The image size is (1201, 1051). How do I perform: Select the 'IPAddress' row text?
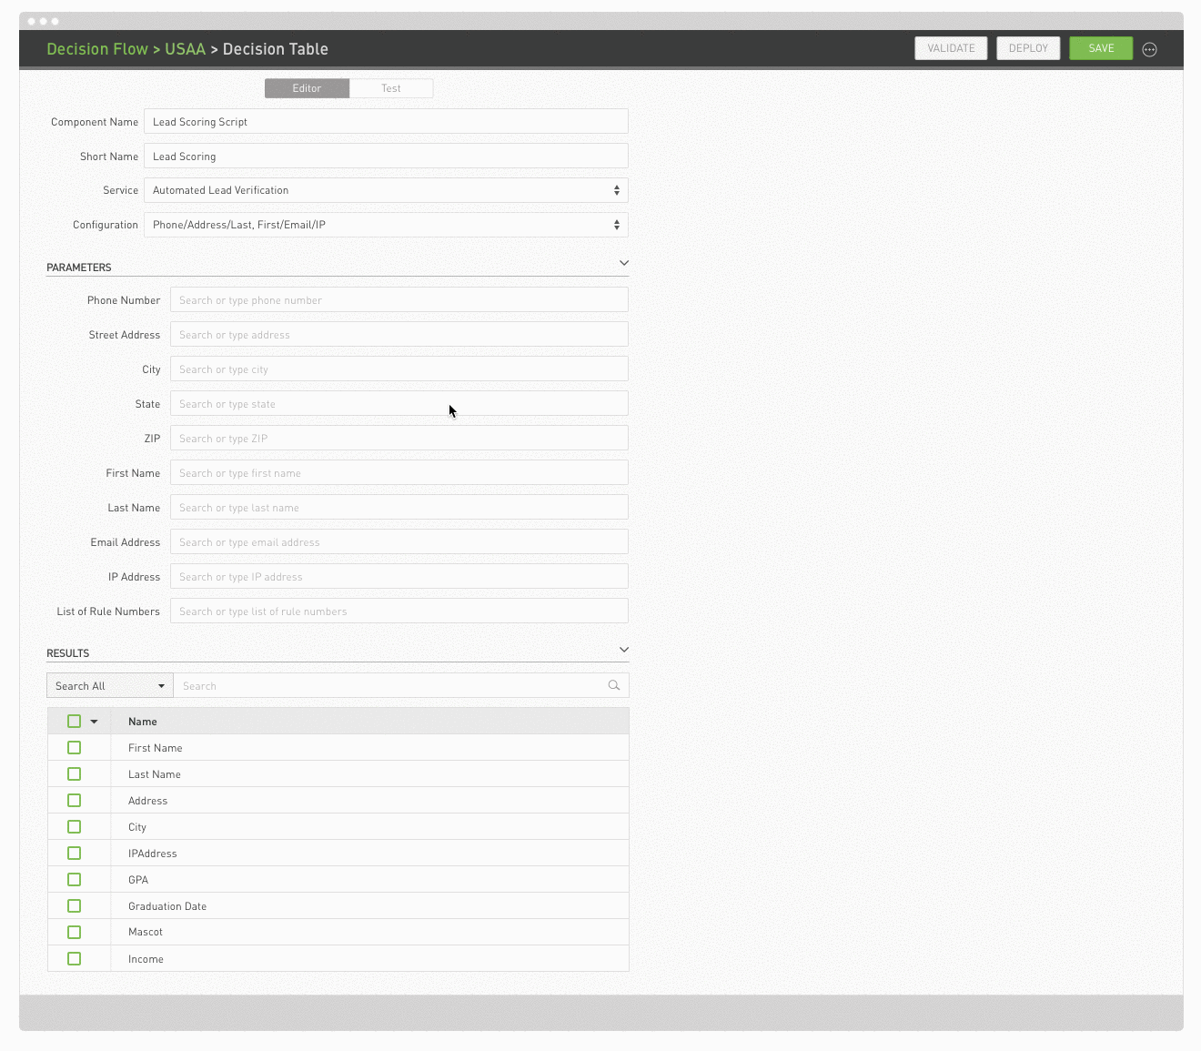153,854
